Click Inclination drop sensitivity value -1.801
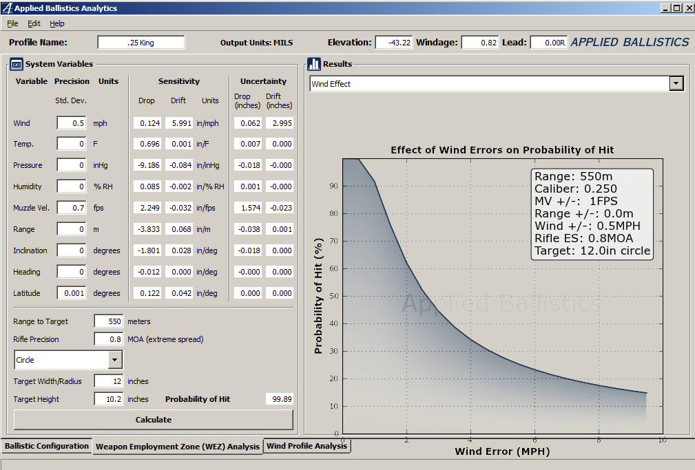This screenshot has width=695, height=470. point(147,250)
